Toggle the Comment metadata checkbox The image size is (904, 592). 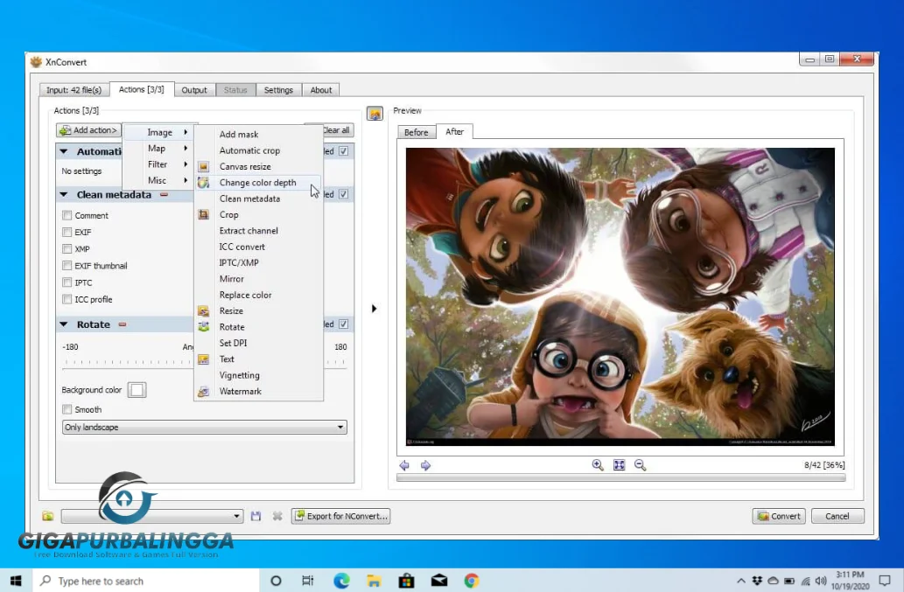pyautogui.click(x=67, y=215)
